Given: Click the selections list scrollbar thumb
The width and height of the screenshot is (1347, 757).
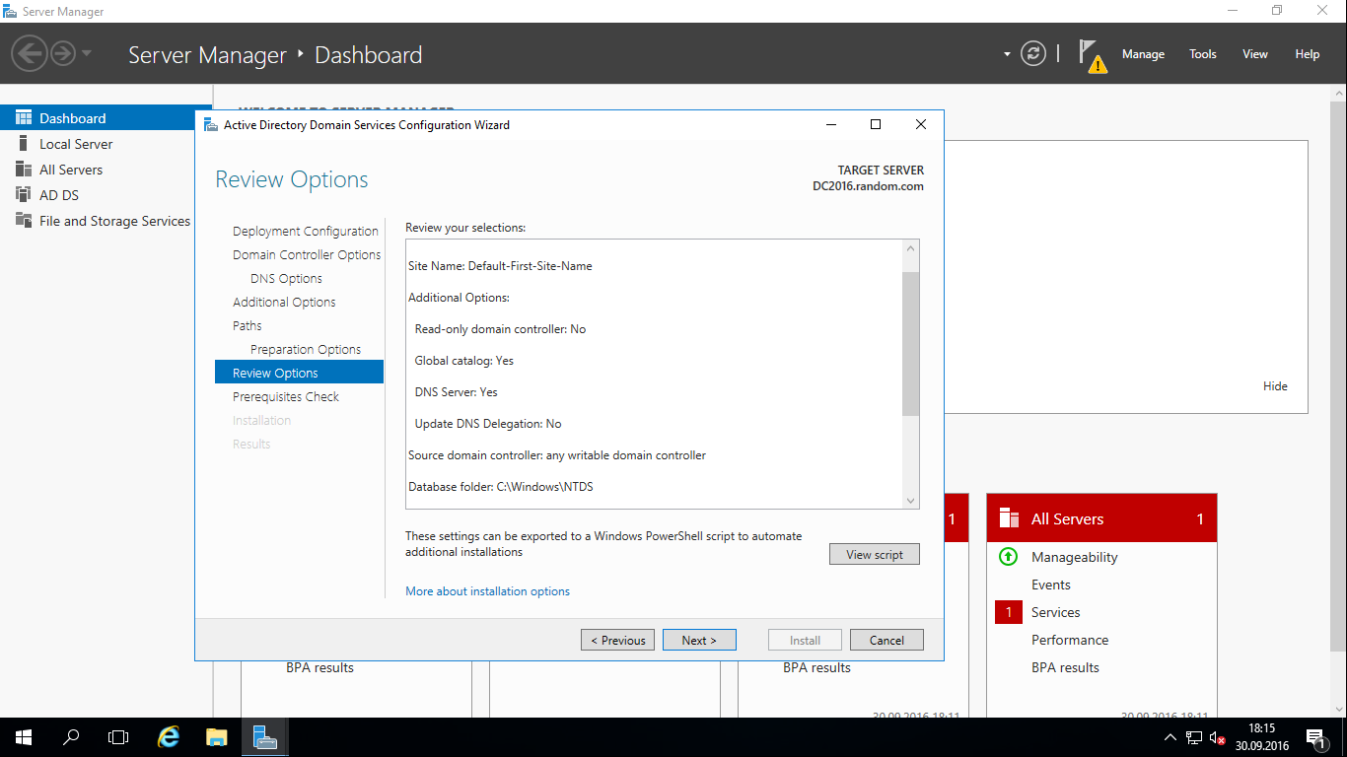Looking at the screenshot, I should pyautogui.click(x=911, y=344).
